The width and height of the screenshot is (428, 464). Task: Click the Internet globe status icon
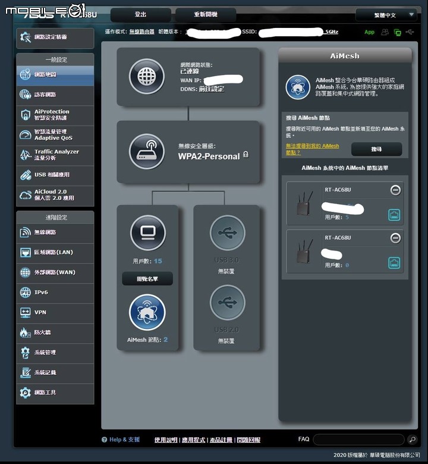tap(147, 77)
